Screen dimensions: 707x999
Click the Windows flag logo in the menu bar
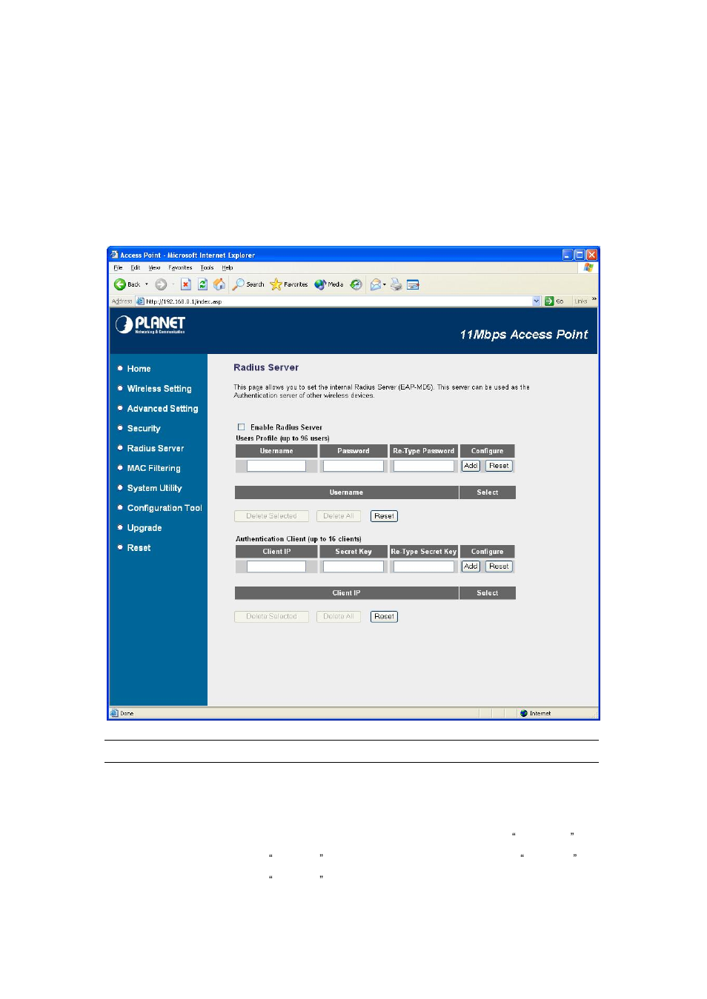point(588,267)
